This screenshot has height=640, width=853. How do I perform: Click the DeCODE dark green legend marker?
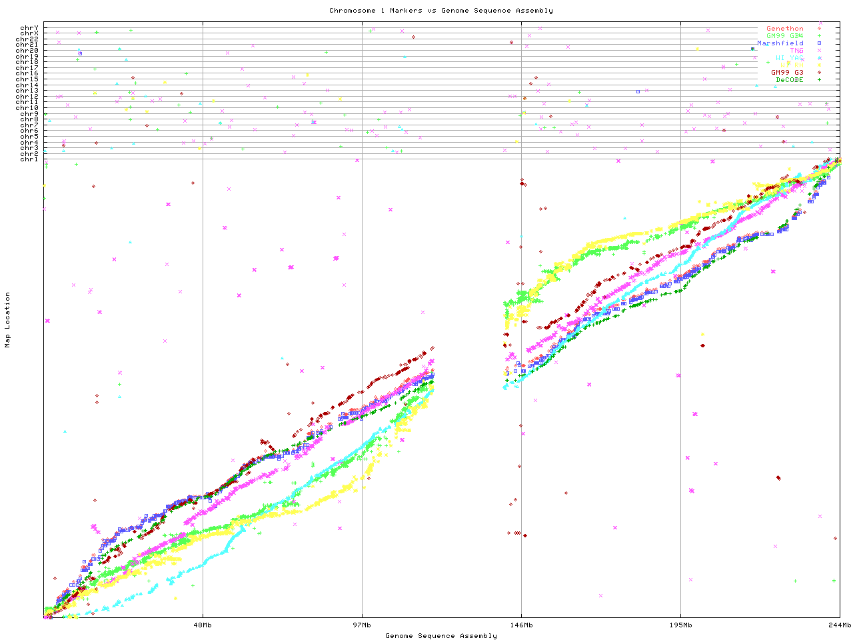pyautogui.click(x=820, y=80)
